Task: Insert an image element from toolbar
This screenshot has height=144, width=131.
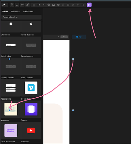Action: [x=54, y=5]
